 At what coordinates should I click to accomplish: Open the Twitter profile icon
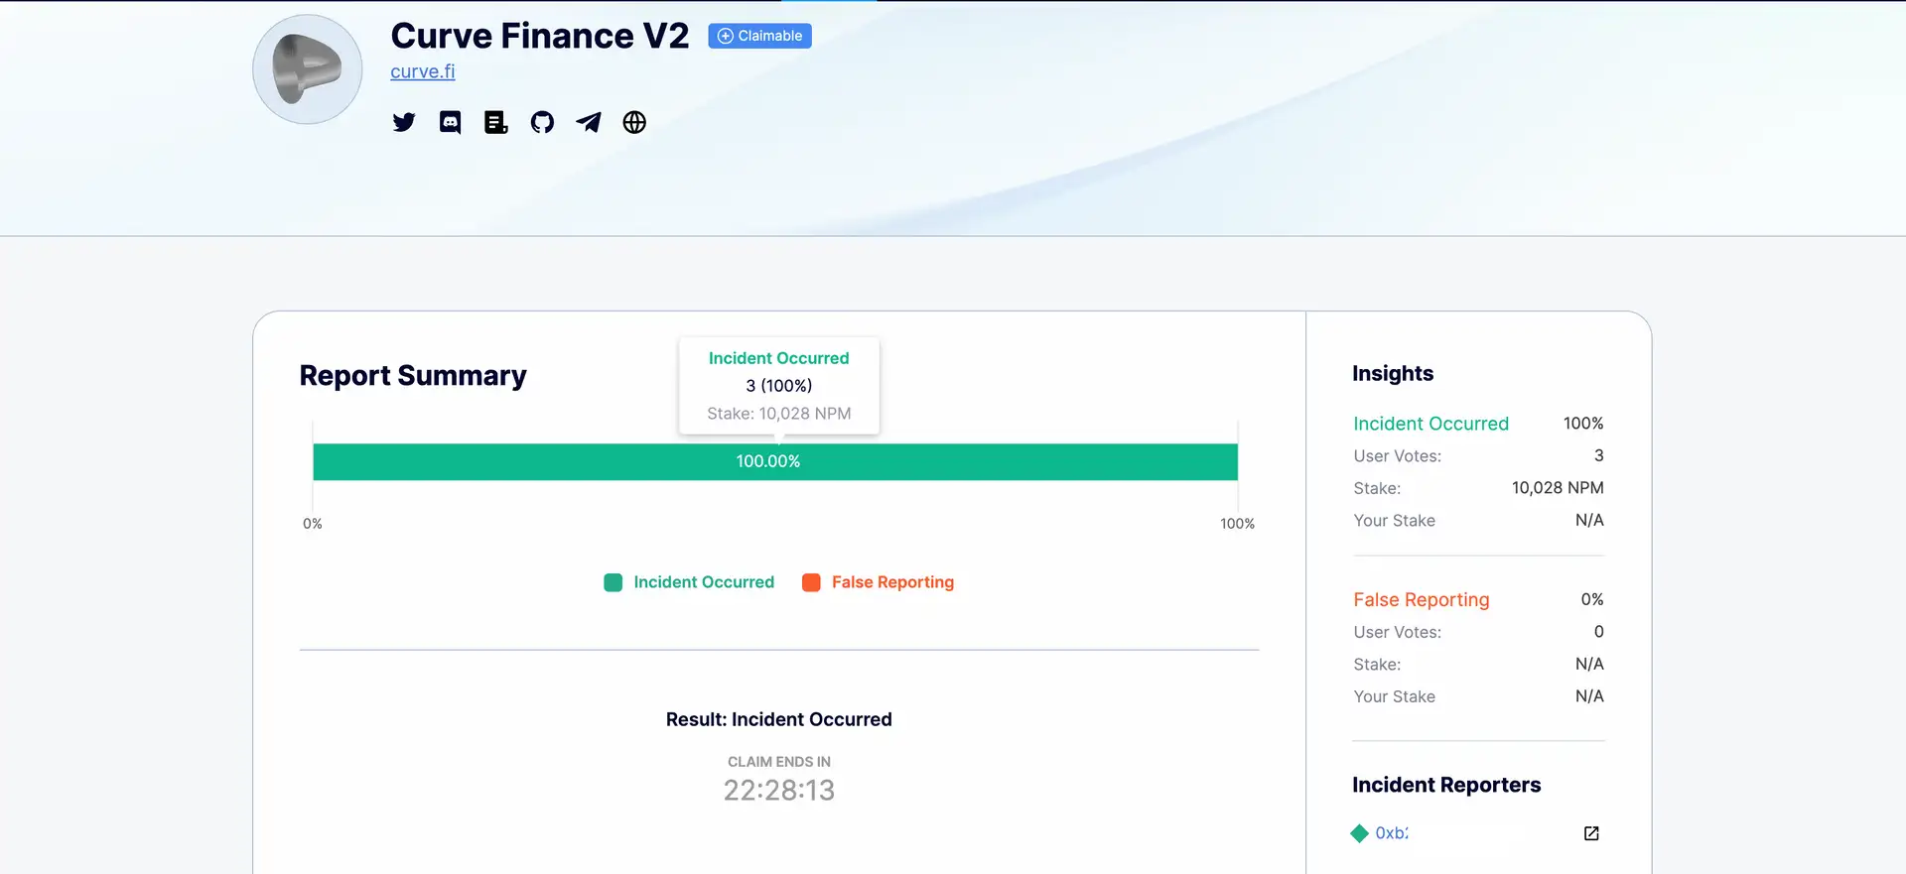403,122
